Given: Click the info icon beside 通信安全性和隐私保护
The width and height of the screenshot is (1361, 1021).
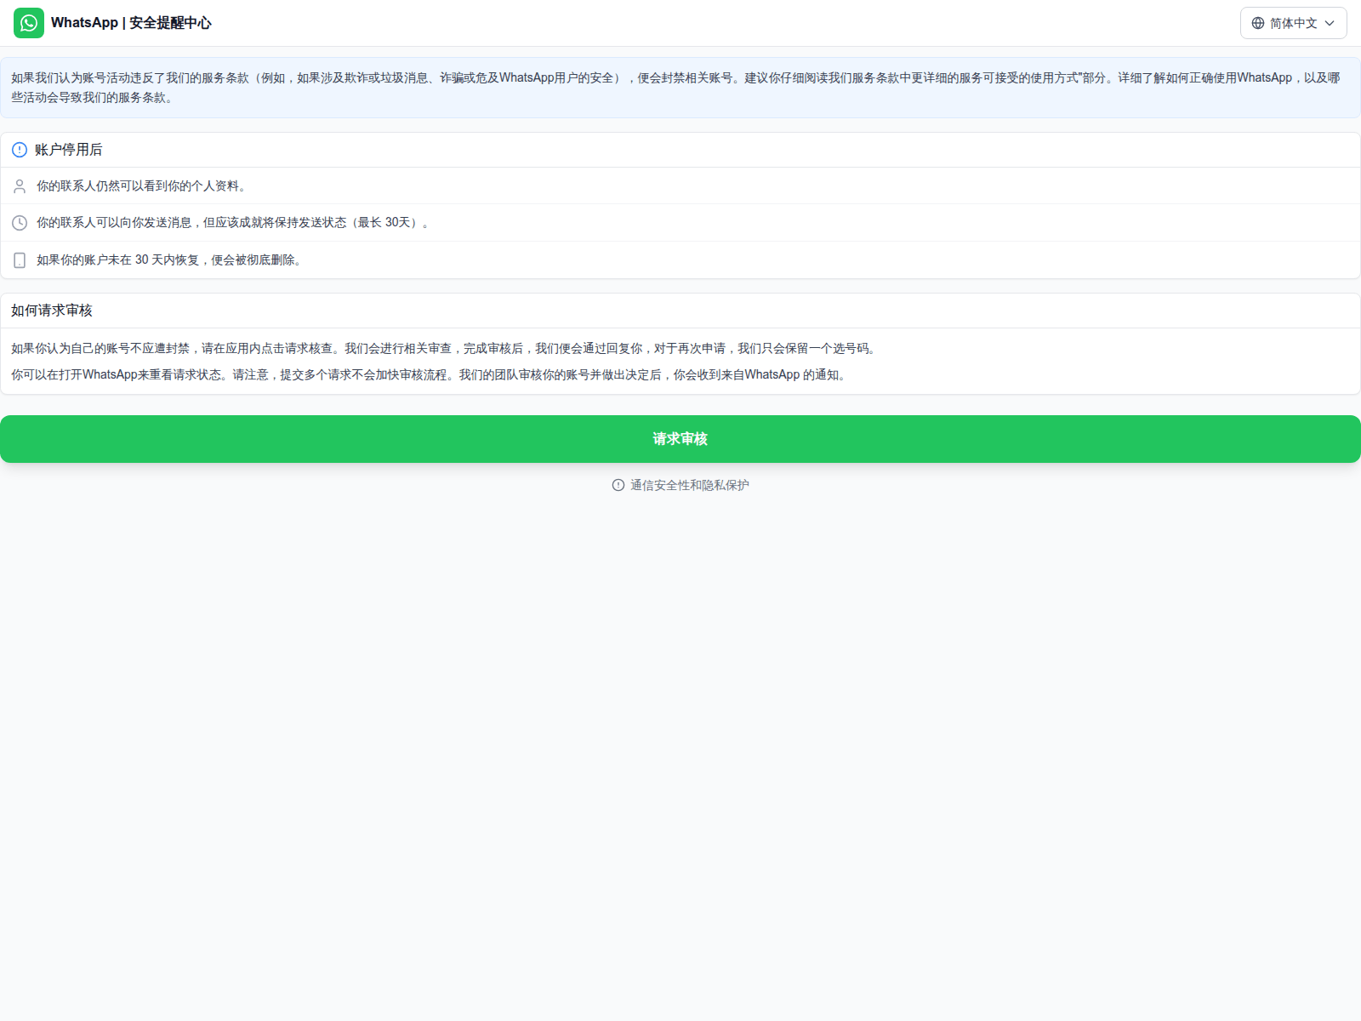Looking at the screenshot, I should [x=618, y=485].
